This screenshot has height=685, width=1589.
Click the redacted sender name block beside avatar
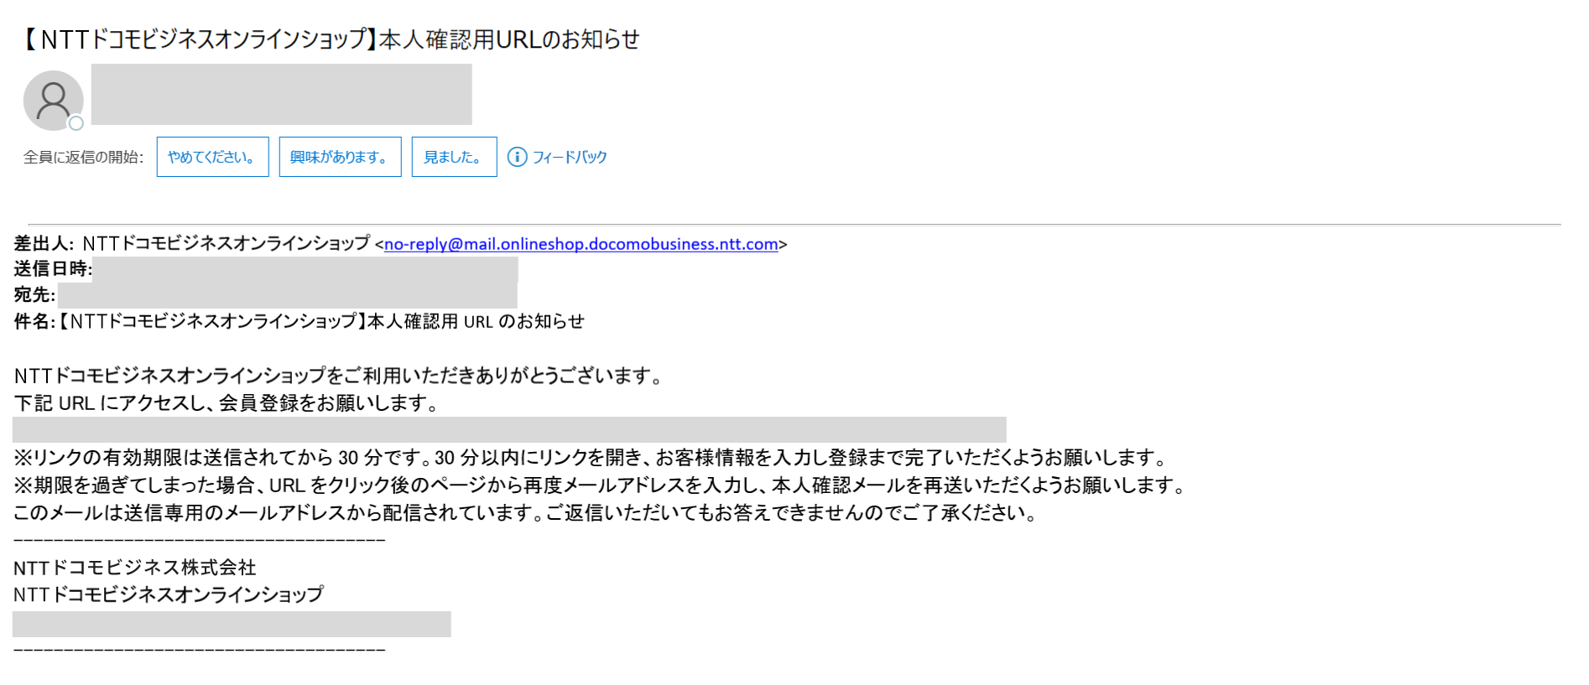pos(281,94)
